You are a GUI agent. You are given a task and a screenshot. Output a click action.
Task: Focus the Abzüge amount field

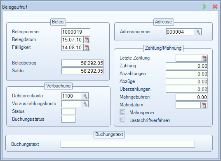coord(187,82)
